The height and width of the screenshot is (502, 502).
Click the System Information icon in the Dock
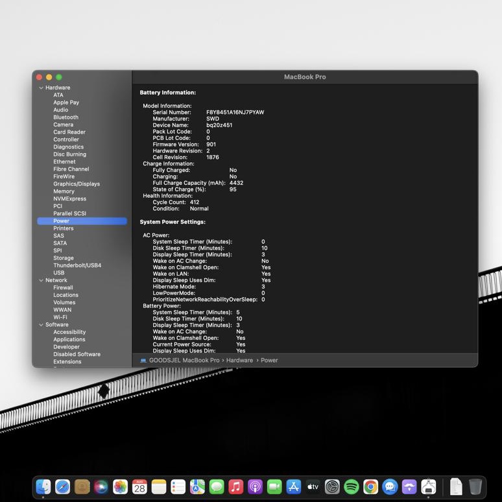pyautogui.click(x=428, y=487)
